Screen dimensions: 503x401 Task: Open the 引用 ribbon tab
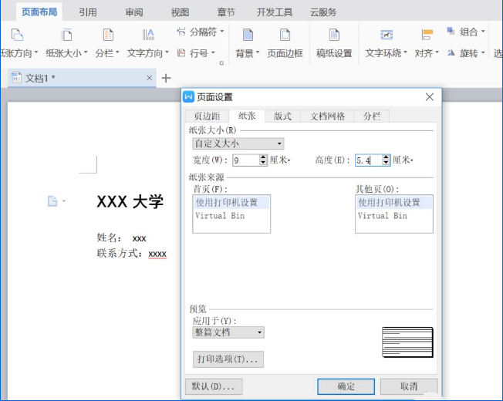(87, 12)
